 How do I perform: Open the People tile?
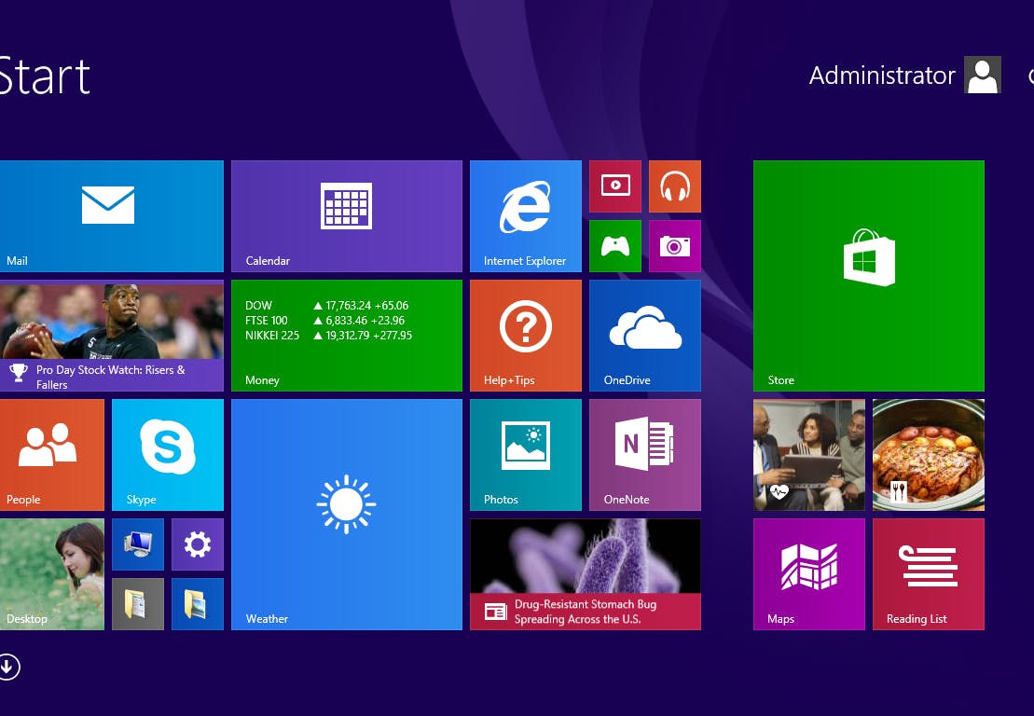tap(52, 455)
